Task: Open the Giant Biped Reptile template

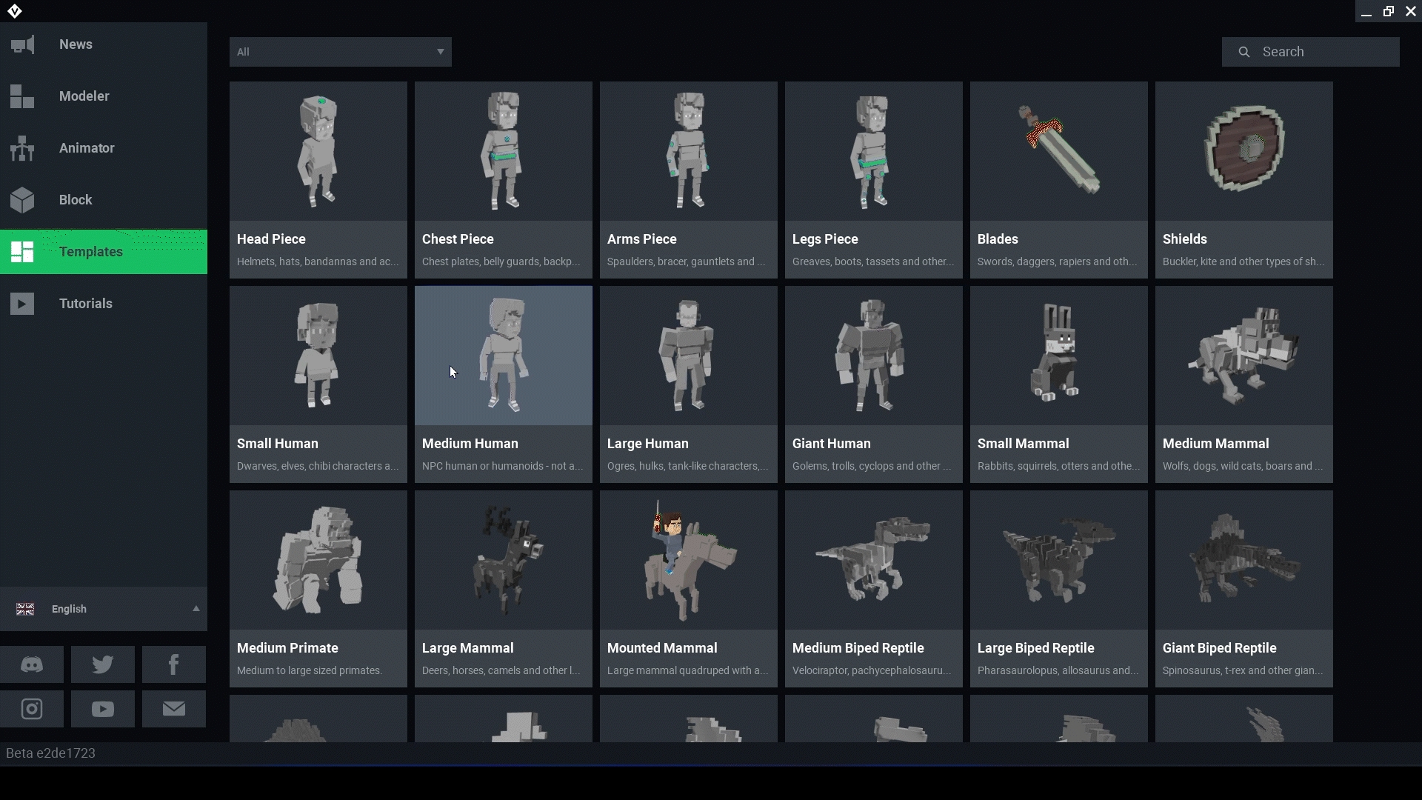Action: pyautogui.click(x=1244, y=589)
